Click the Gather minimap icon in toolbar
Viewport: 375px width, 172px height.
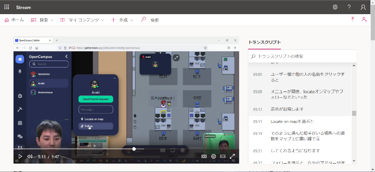coord(163,150)
